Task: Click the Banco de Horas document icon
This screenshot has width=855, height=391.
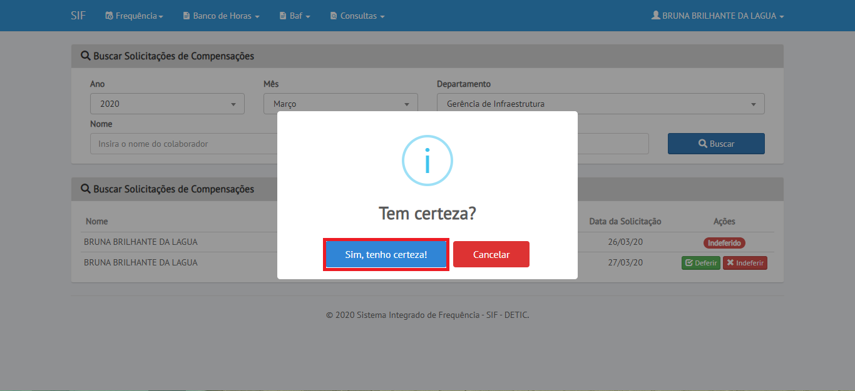Action: (187, 16)
